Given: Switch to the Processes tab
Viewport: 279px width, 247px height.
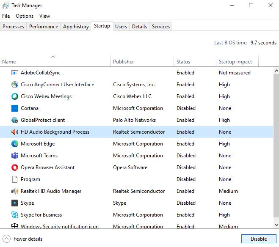Looking at the screenshot, I should tap(14, 27).
